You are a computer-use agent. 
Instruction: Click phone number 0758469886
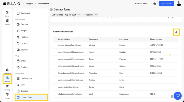155,66
